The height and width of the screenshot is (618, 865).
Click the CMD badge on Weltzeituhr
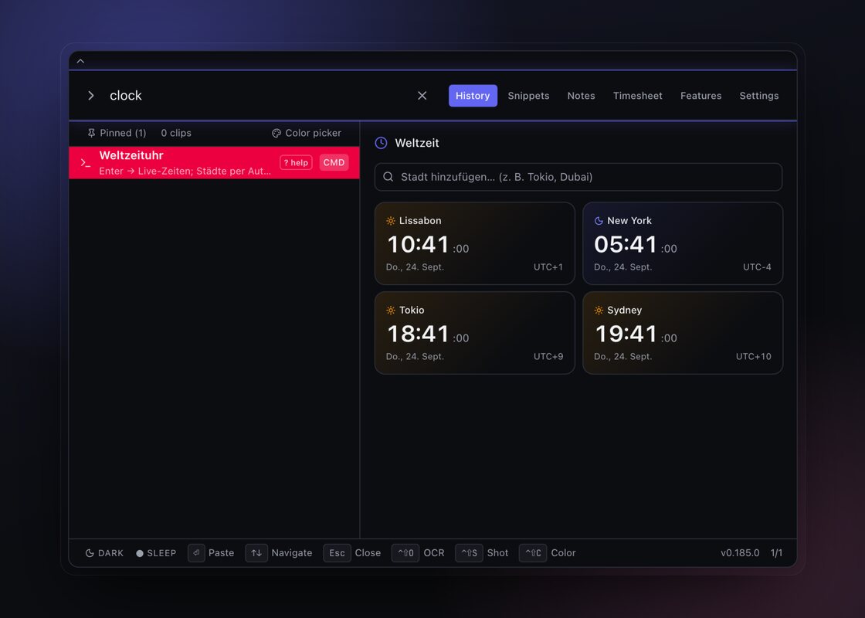pos(334,163)
